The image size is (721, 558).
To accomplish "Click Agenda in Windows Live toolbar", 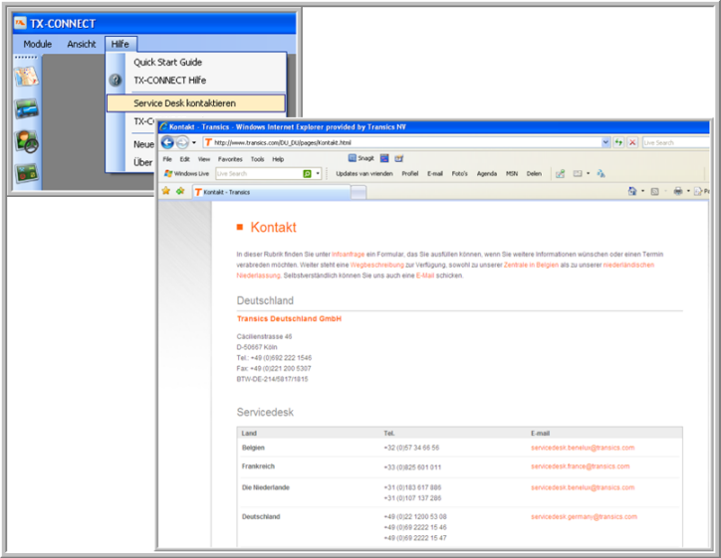I will pyautogui.click(x=487, y=174).
